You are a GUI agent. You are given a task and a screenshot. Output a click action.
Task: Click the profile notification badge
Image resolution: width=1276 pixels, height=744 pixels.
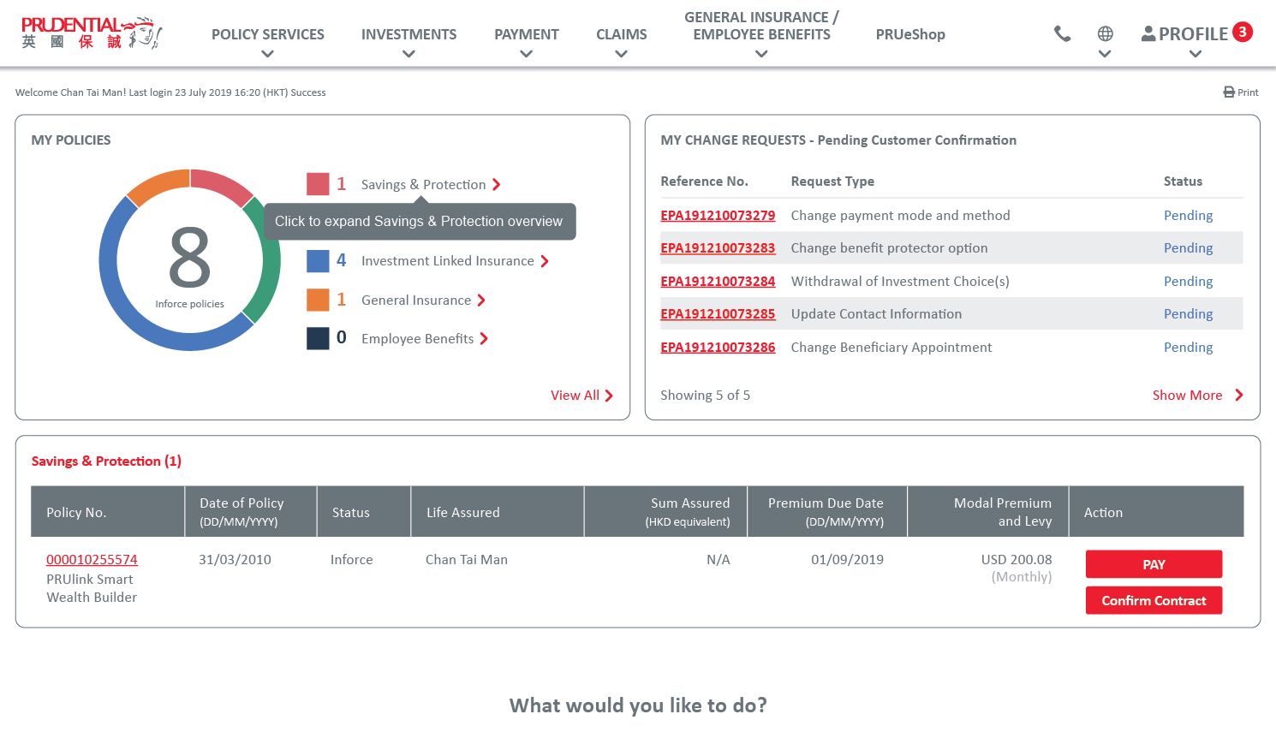(1243, 32)
